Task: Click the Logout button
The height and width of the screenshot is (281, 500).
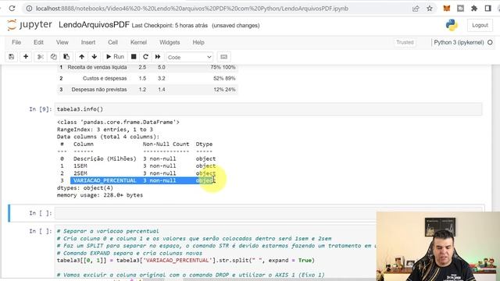Action: (x=480, y=25)
